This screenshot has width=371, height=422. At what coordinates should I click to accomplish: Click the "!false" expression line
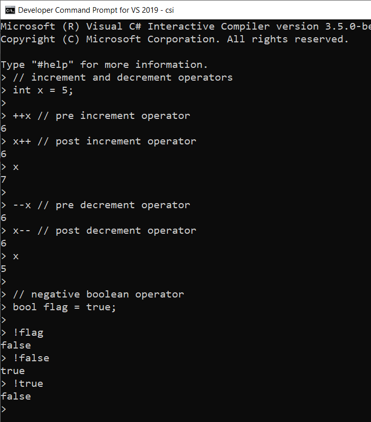[31, 358]
